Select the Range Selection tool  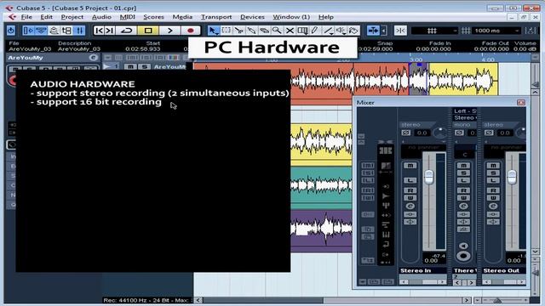pyautogui.click(x=226, y=31)
